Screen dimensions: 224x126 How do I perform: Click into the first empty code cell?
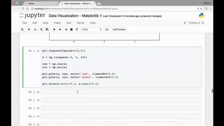[121, 92]
